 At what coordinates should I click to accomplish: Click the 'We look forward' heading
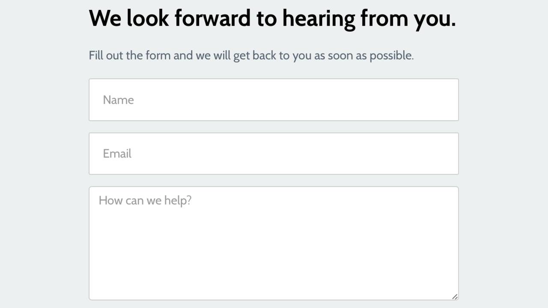(x=272, y=18)
